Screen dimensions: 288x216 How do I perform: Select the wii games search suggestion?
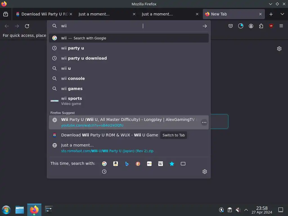click(129, 89)
